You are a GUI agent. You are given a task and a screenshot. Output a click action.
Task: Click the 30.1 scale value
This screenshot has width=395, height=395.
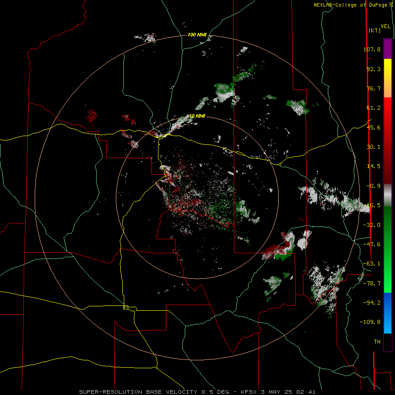tap(373, 147)
